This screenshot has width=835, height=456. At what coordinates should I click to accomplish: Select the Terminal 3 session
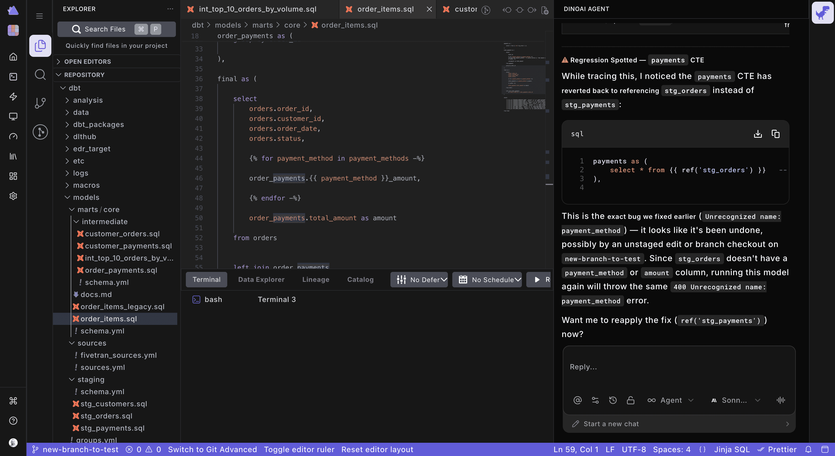[277, 299]
